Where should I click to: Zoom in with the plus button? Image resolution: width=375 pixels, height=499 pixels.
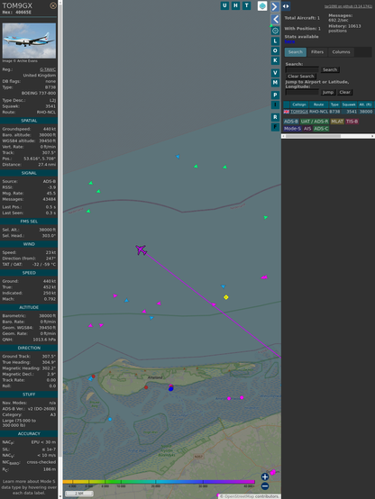[x=265, y=476]
